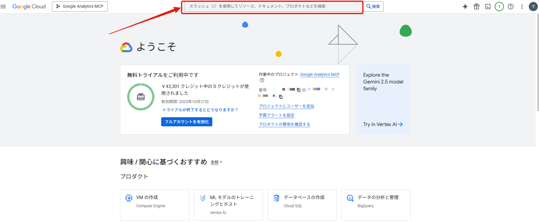Click the 興味 / 関心に基づくおすすめ heading
This screenshot has width=539, height=222.
tap(163, 162)
